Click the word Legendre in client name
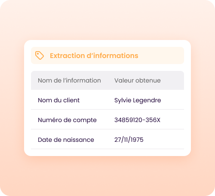 [x=147, y=101]
